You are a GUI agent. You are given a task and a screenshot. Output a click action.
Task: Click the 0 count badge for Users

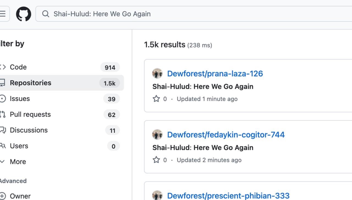coord(114,146)
